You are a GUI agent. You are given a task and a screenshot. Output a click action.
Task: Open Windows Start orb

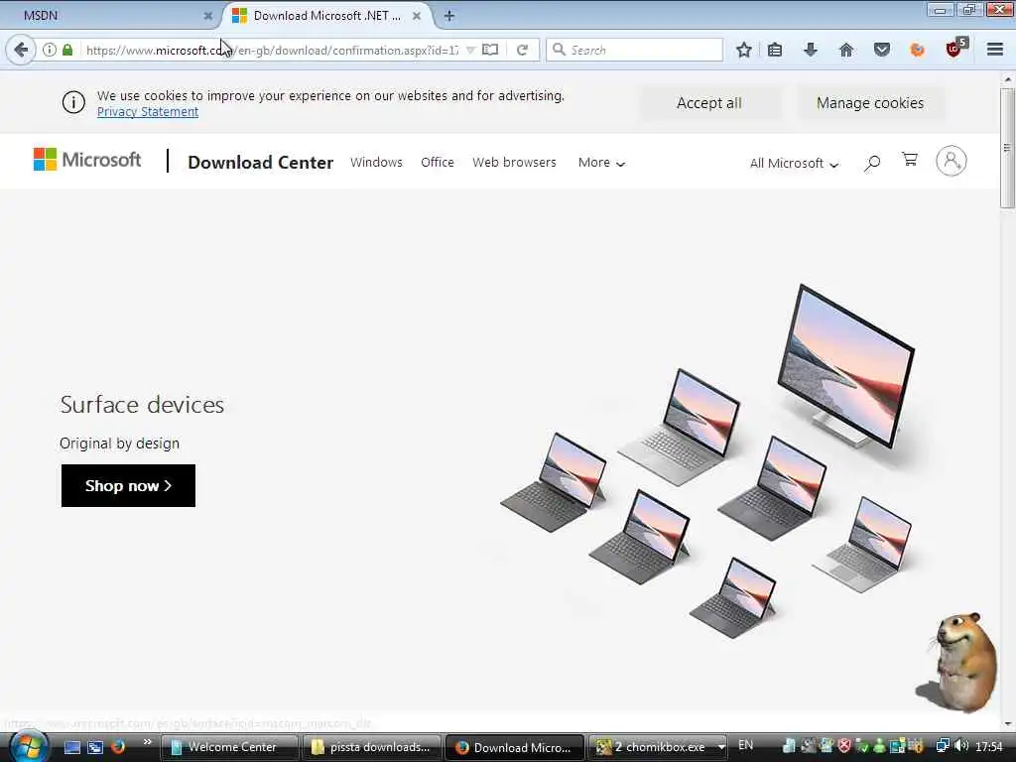point(29,746)
